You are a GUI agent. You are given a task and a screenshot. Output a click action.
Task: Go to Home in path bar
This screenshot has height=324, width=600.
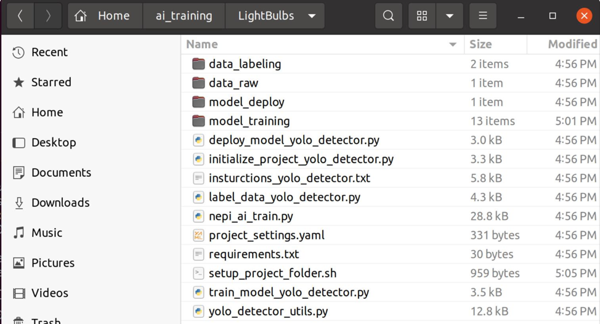(x=105, y=16)
